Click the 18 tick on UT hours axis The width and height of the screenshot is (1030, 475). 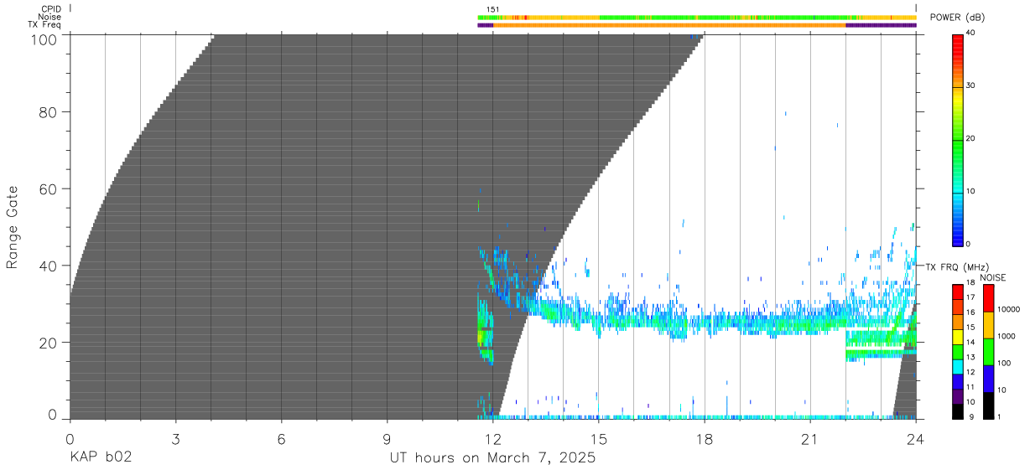coord(704,439)
